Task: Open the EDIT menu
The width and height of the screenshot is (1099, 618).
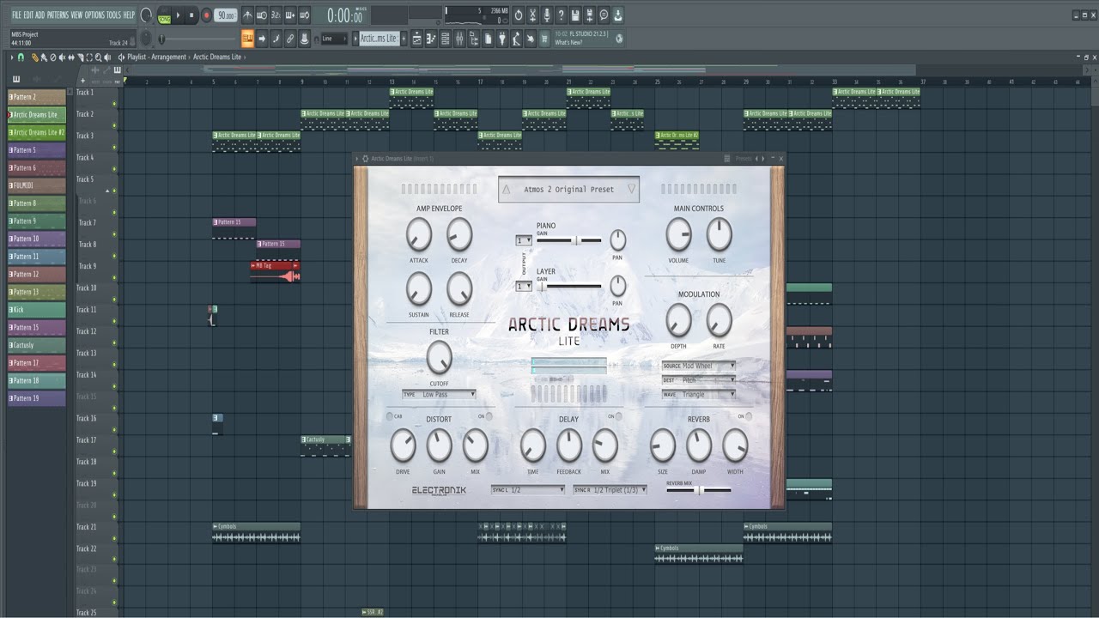Action: click(x=29, y=15)
